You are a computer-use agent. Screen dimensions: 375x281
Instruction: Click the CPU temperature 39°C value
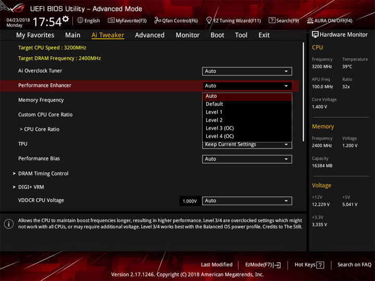tap(347, 67)
